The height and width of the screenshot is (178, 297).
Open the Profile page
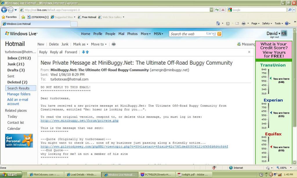tap(98, 34)
